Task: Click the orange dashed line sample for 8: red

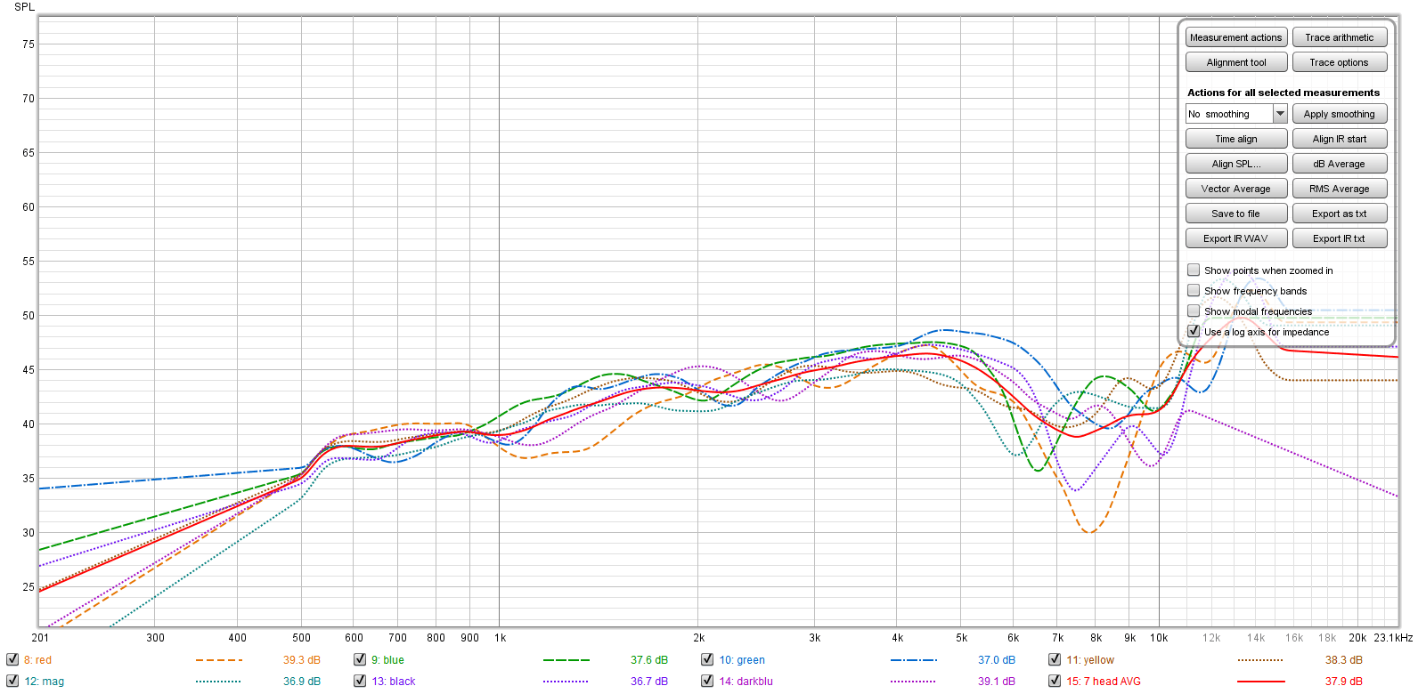Action: click(x=219, y=660)
